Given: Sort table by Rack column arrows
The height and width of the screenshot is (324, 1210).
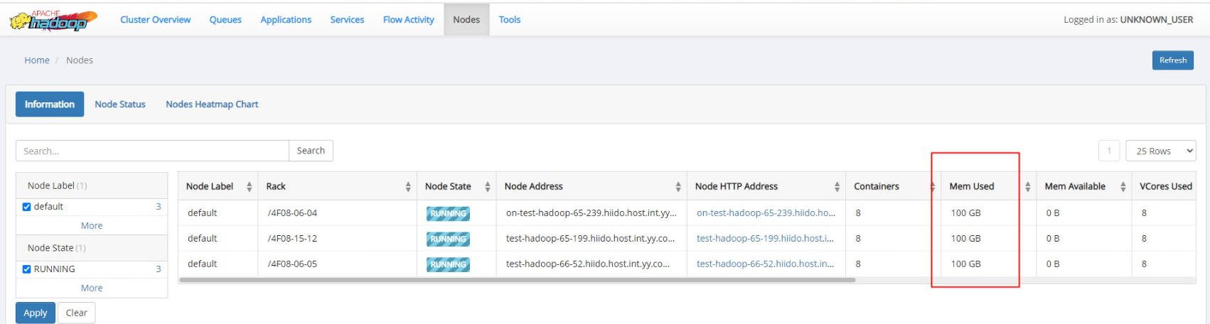Looking at the screenshot, I should point(408,187).
